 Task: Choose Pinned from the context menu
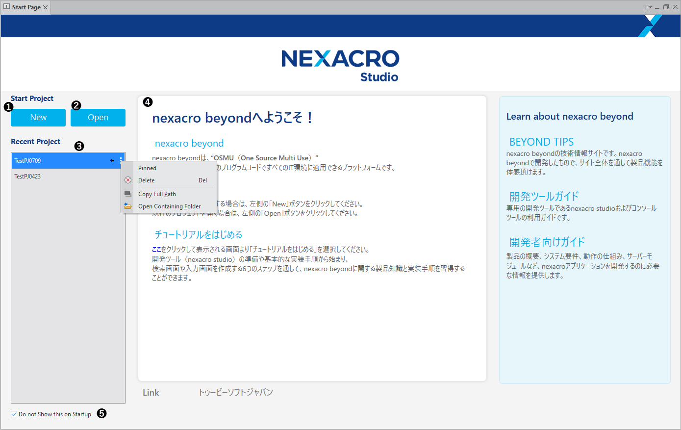coord(147,168)
